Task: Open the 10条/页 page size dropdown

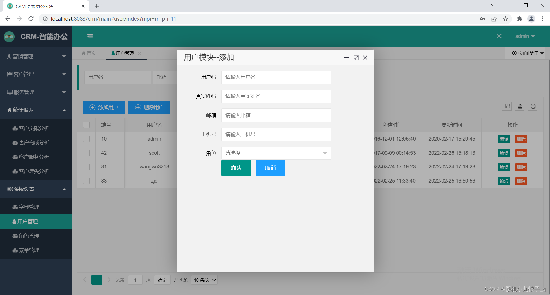Action: [x=204, y=280]
